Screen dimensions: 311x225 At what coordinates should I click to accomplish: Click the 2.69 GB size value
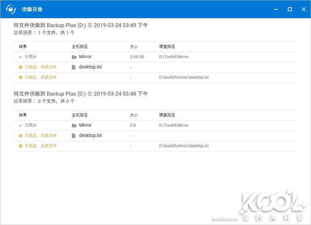(137, 57)
